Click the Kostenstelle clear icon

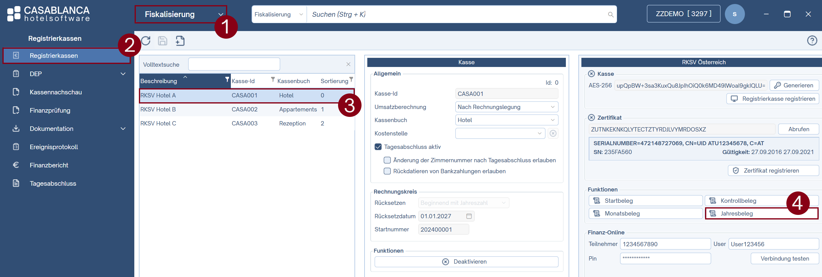click(x=553, y=133)
